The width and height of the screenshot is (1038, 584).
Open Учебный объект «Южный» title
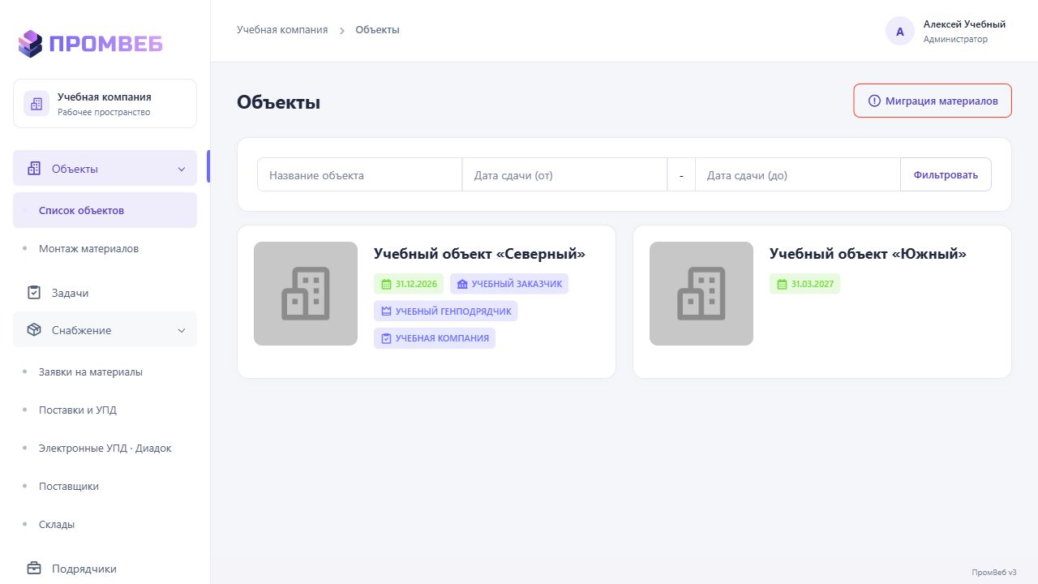click(868, 254)
